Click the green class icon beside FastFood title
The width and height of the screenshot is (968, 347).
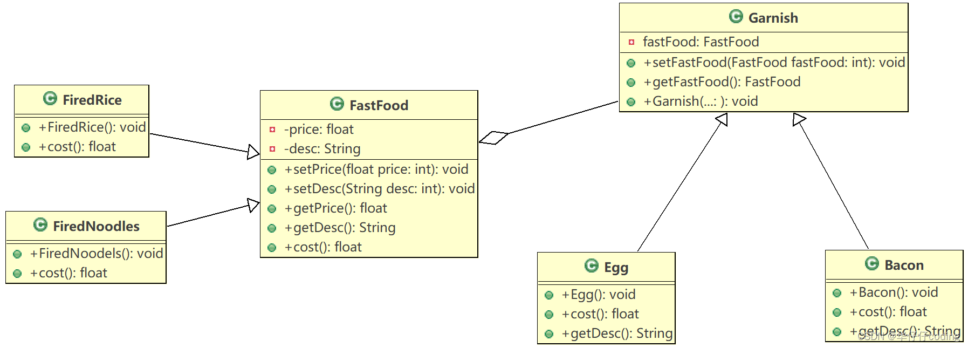(337, 104)
